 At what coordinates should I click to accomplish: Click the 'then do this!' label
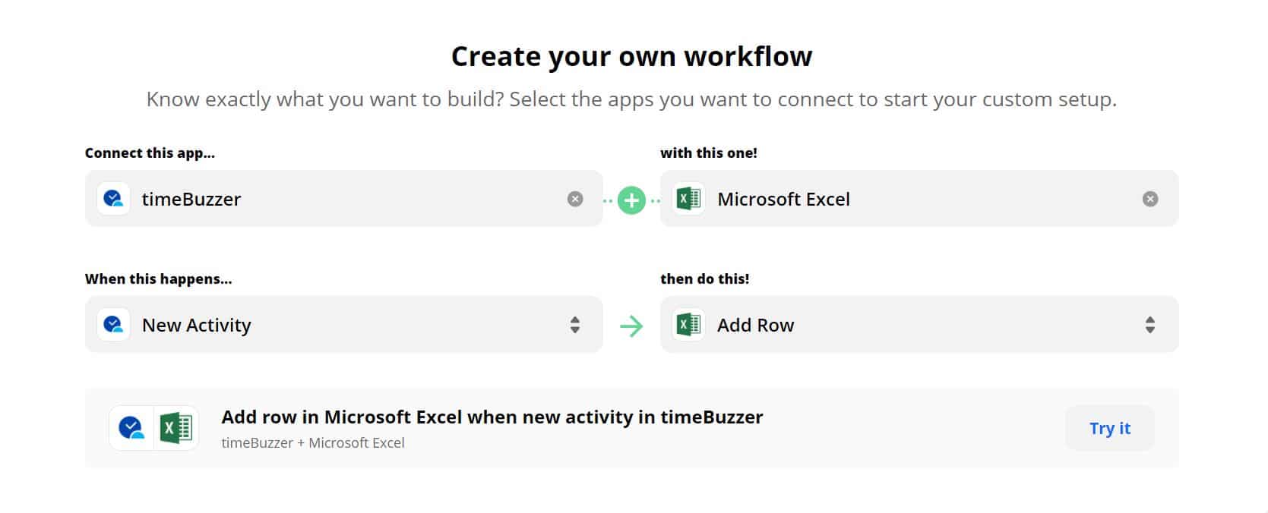coord(705,279)
